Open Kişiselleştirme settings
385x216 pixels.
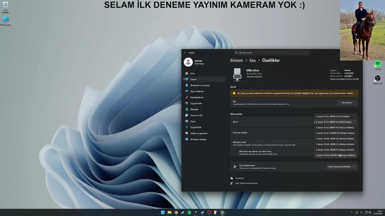click(205, 97)
